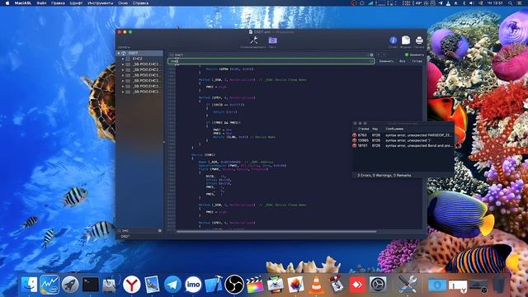This screenshot has width=528, height=297.
Task: Open Terminal from the Dock
Action: click(x=91, y=285)
